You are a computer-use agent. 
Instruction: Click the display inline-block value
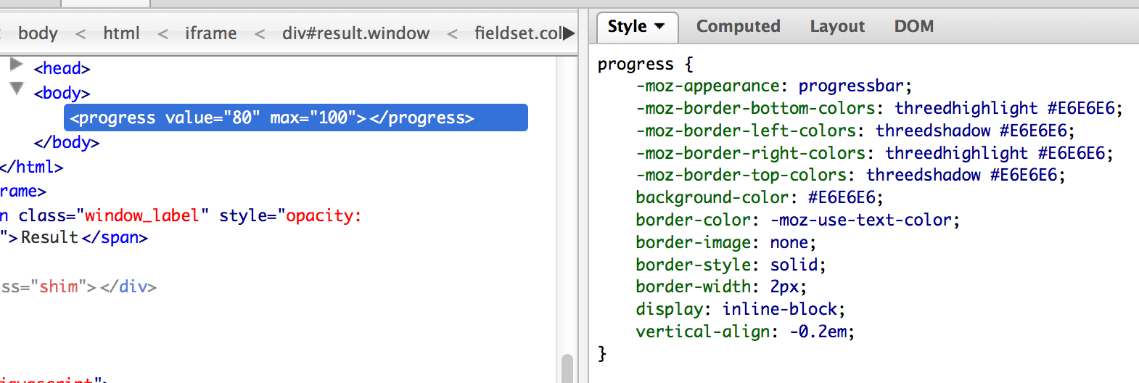(779, 309)
